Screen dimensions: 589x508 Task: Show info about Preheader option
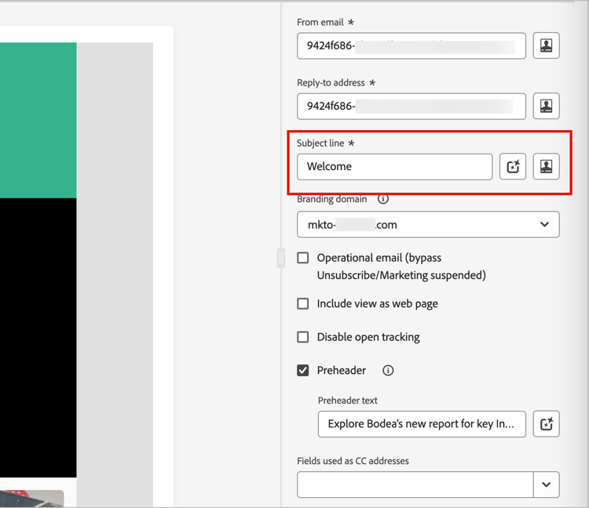point(388,370)
